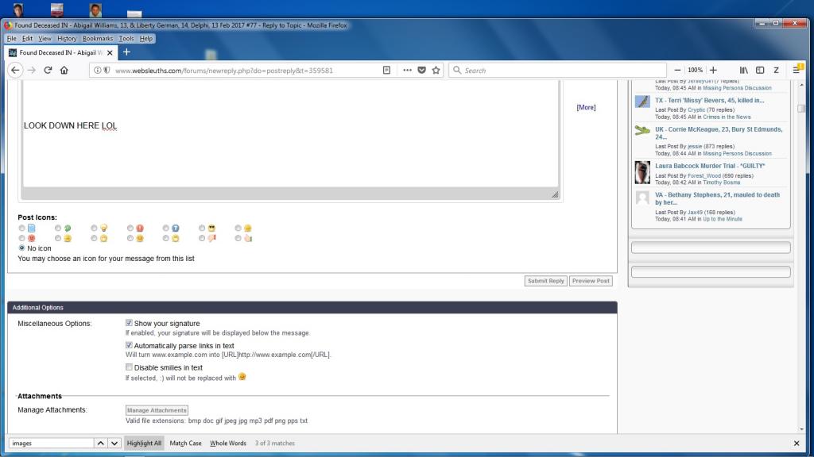Enable Disable smilies in text checkbox
Viewport: 814px width, 457px height.
click(x=130, y=368)
